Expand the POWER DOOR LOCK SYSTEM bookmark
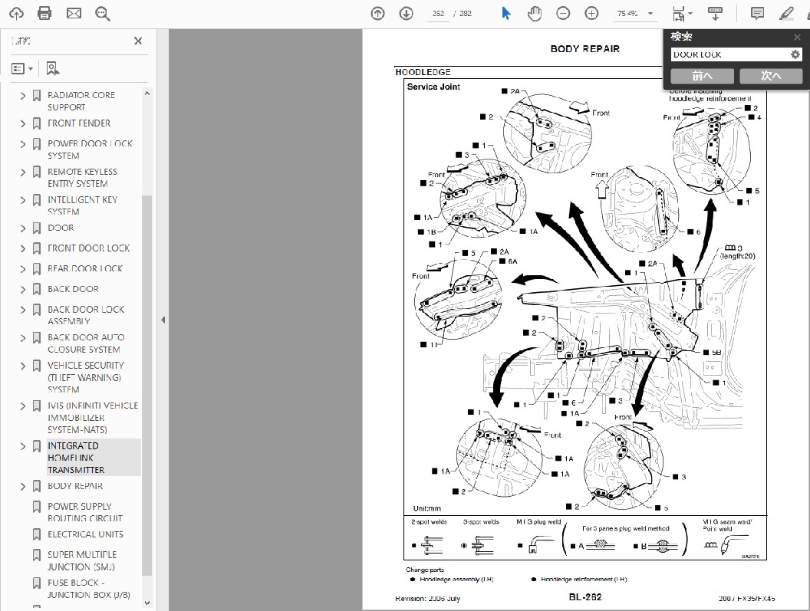The image size is (810, 611). pyautogui.click(x=22, y=144)
